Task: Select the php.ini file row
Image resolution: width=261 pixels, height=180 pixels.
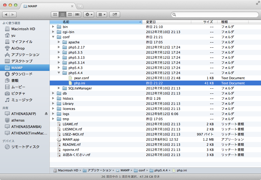Action: [x=155, y=83]
